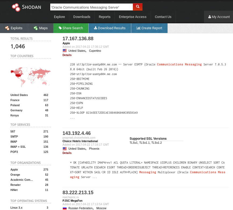Click the search query input field
The image size is (233, 210).
click(91, 7)
